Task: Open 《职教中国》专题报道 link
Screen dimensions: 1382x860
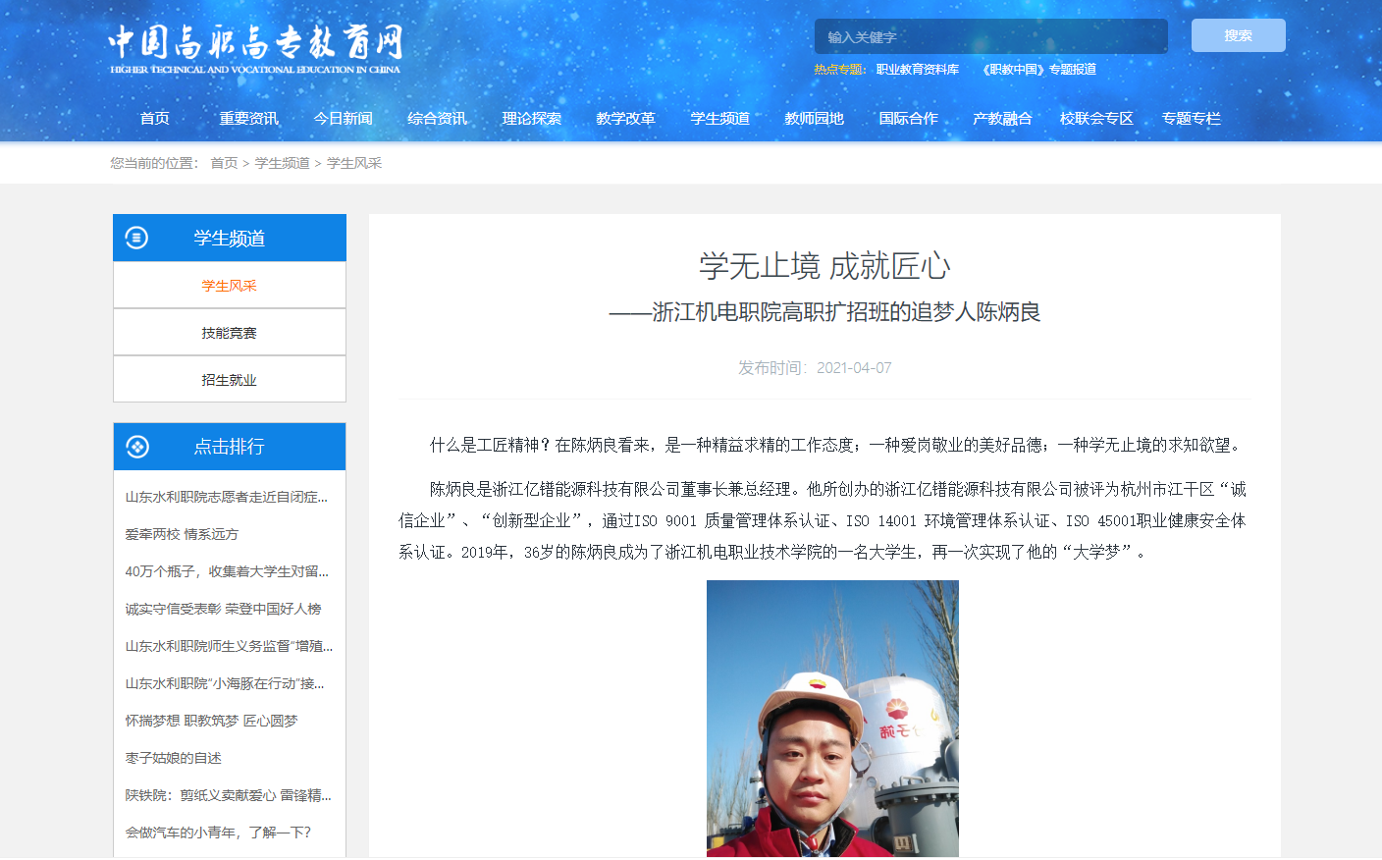Action: coord(1038,70)
